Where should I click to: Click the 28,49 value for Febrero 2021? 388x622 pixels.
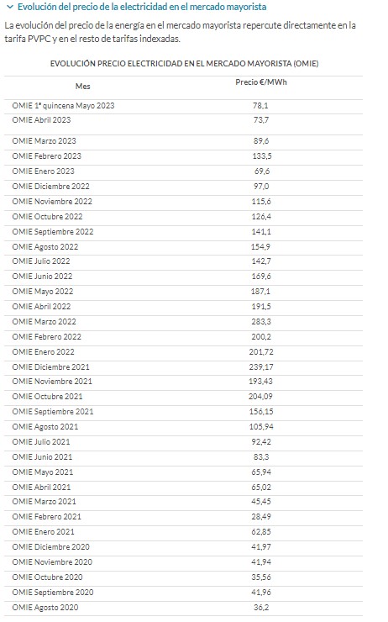click(261, 517)
